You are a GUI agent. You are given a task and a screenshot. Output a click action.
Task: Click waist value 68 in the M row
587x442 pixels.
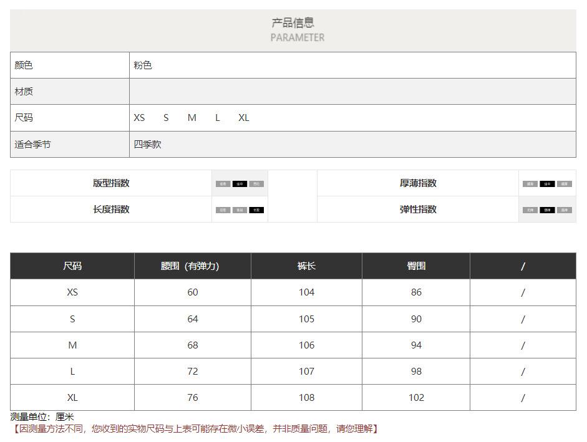click(192, 345)
